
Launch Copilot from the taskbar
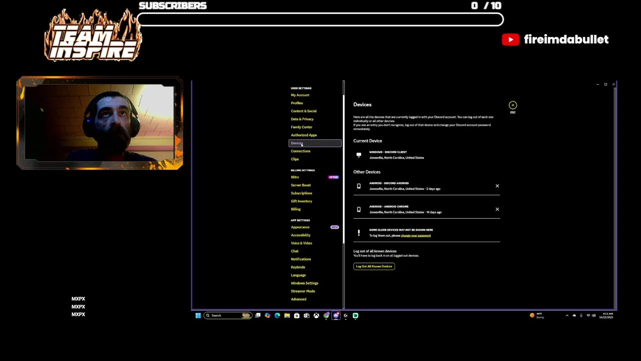pos(267,315)
